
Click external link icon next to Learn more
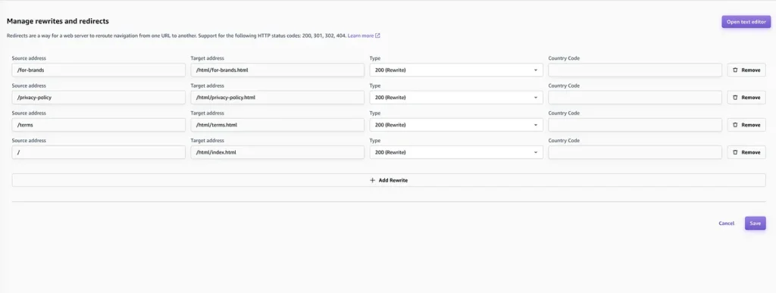click(377, 36)
